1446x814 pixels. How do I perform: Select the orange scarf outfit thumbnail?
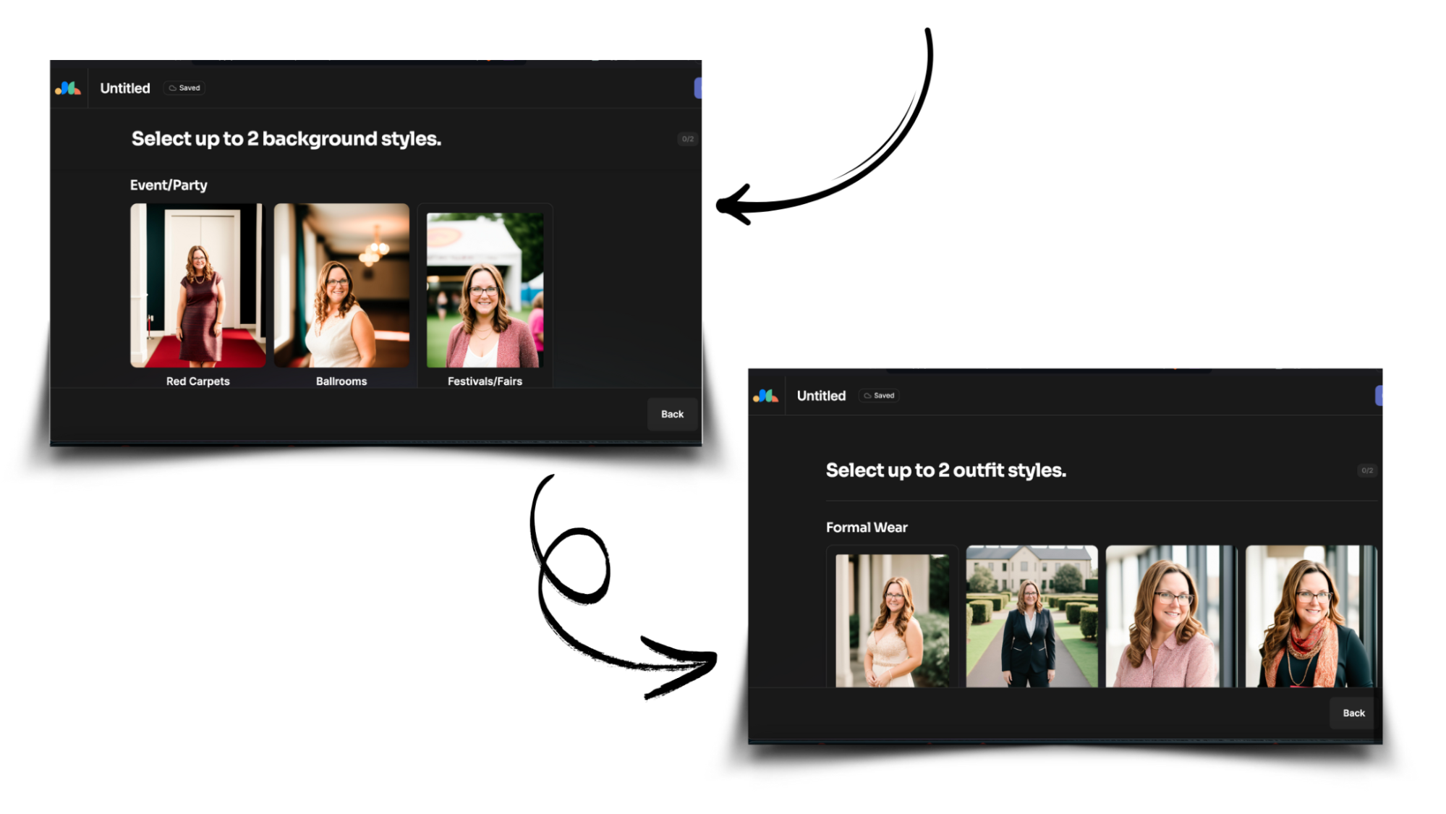click(1311, 616)
